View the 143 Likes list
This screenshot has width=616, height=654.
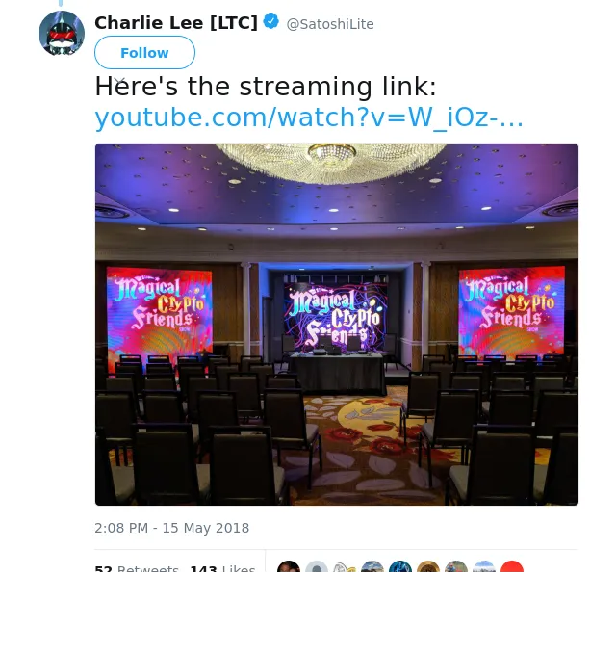222,567
